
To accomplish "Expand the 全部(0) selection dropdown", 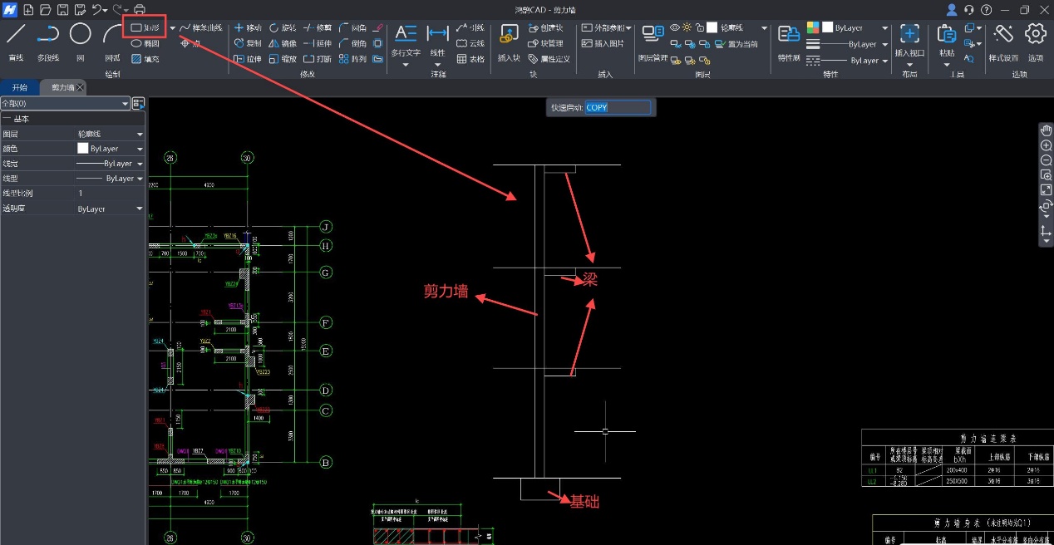I will coord(125,104).
